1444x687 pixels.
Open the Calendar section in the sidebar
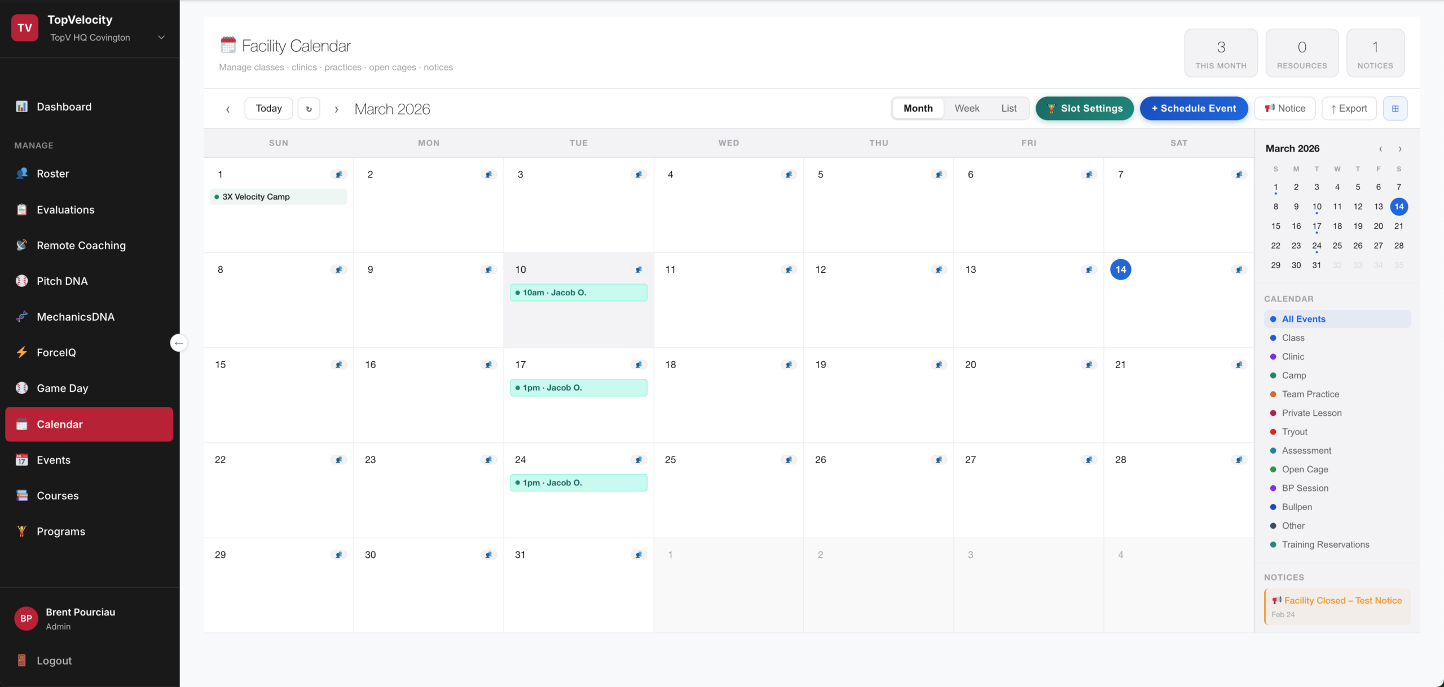(x=60, y=424)
